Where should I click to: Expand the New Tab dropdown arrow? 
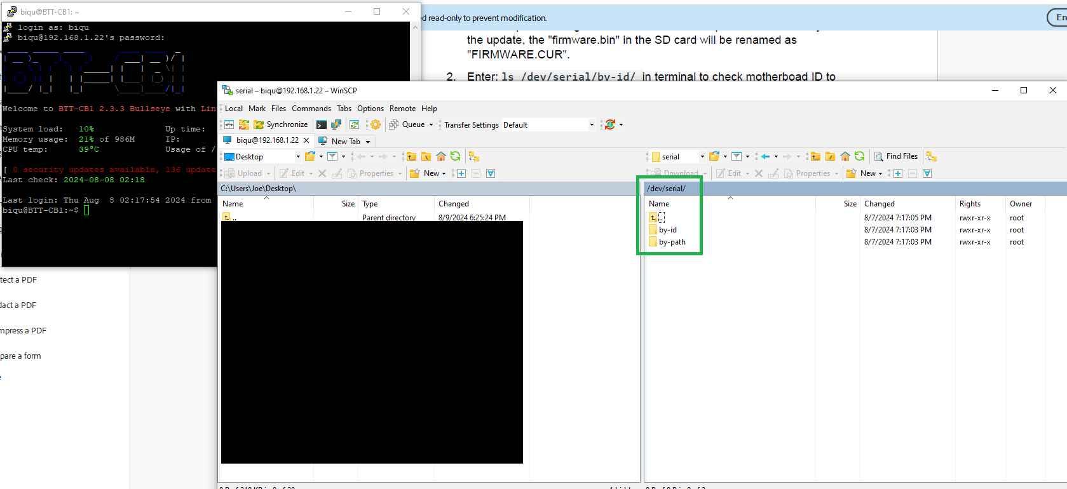[x=368, y=142]
